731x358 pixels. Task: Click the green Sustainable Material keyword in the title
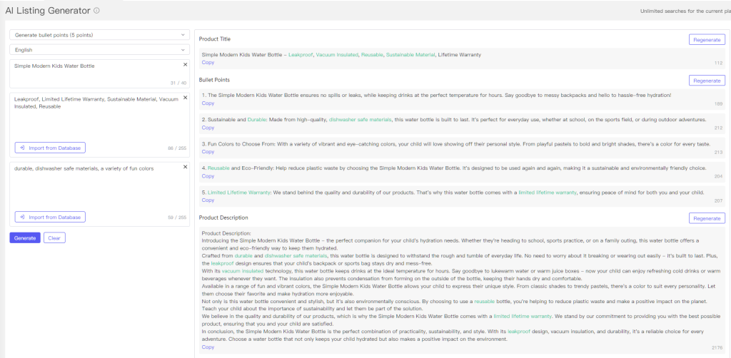[410, 54]
